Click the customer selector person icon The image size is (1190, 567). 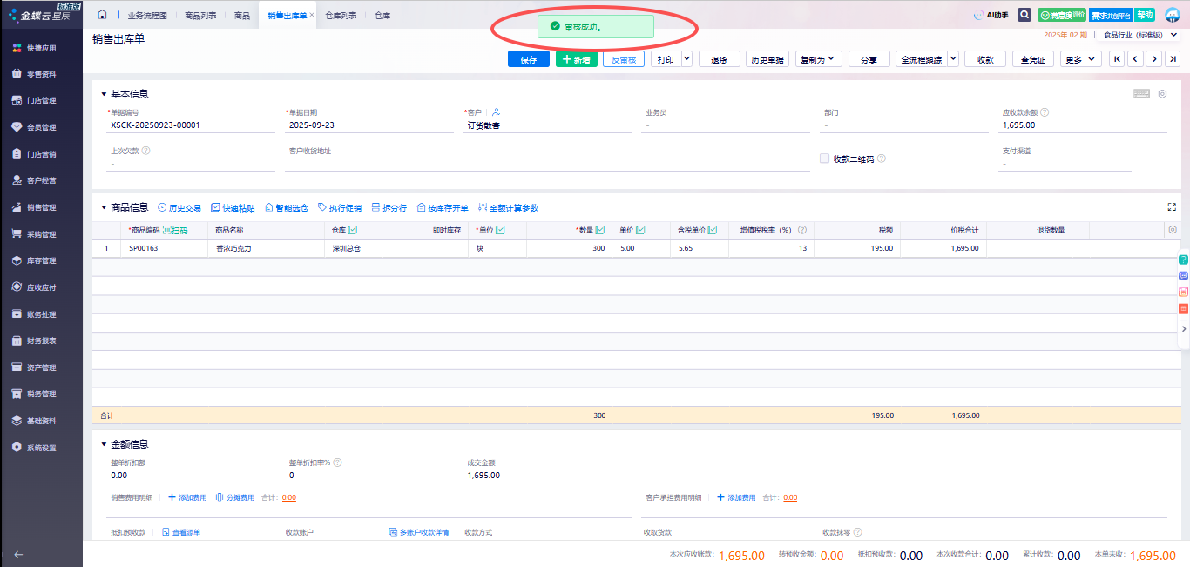(x=496, y=112)
